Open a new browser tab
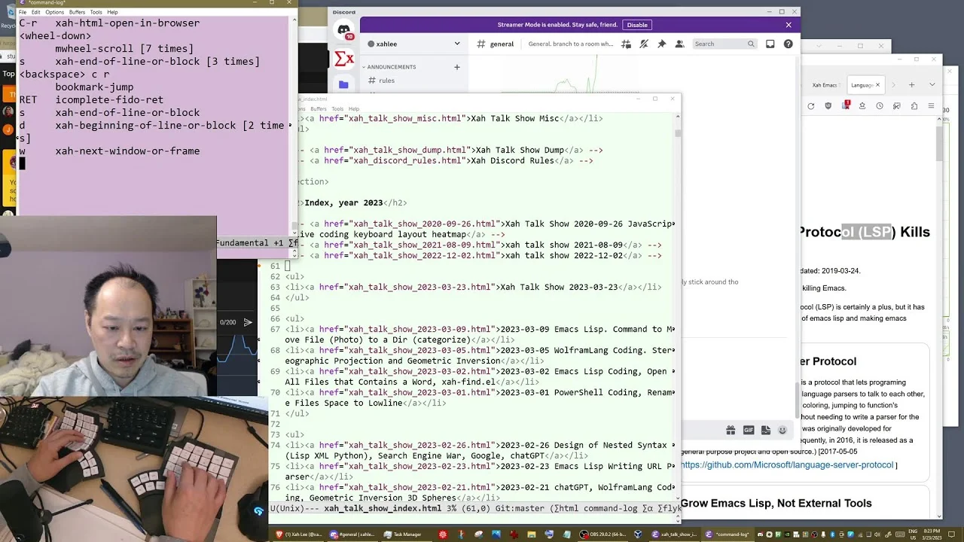This screenshot has width=964, height=542. click(x=911, y=85)
